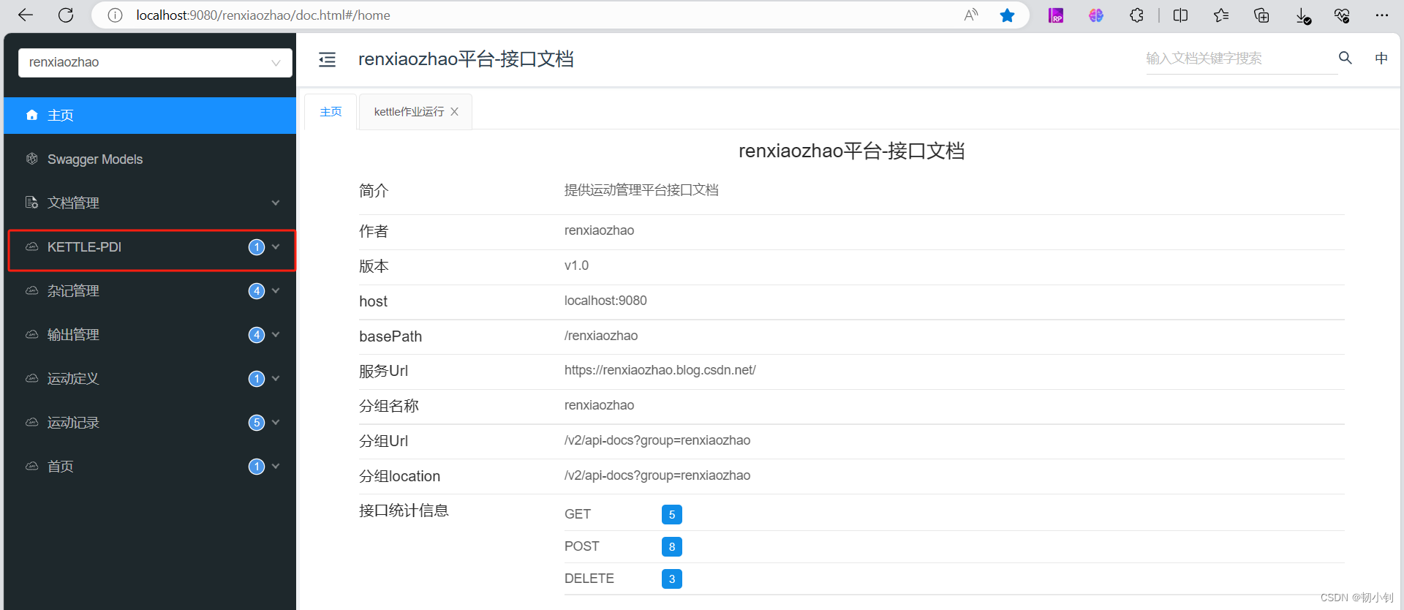
Task: Open the downloads icon
Action: 1303,16
